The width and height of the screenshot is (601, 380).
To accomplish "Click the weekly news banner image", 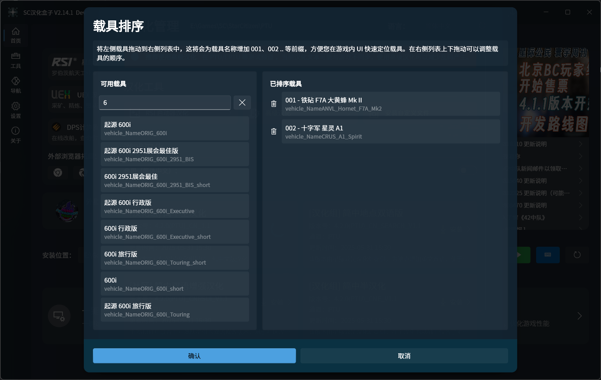I will click(x=553, y=92).
